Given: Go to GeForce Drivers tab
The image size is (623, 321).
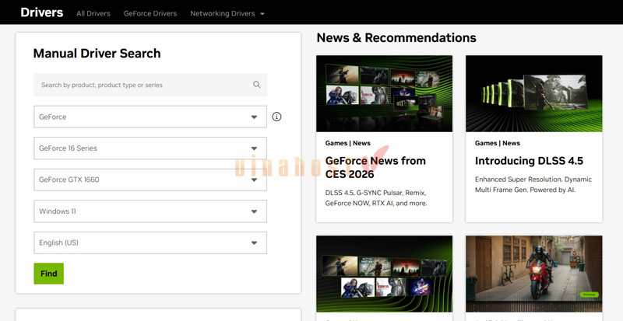Looking at the screenshot, I should [150, 13].
